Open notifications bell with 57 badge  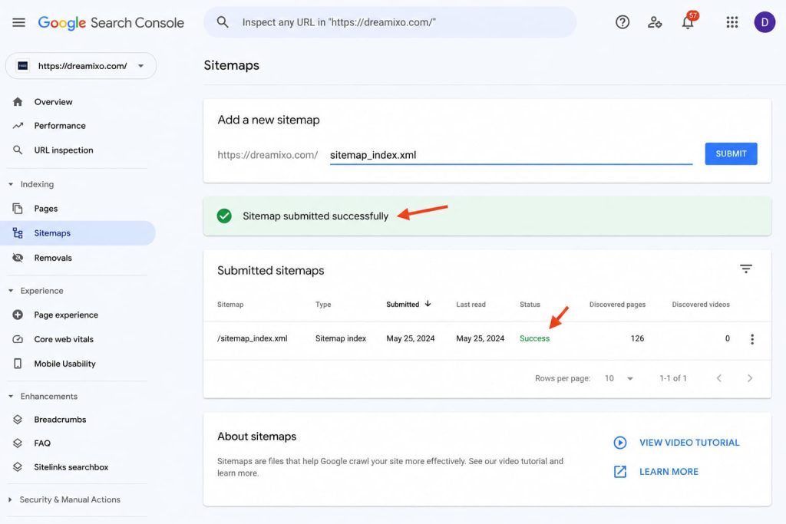pos(689,21)
